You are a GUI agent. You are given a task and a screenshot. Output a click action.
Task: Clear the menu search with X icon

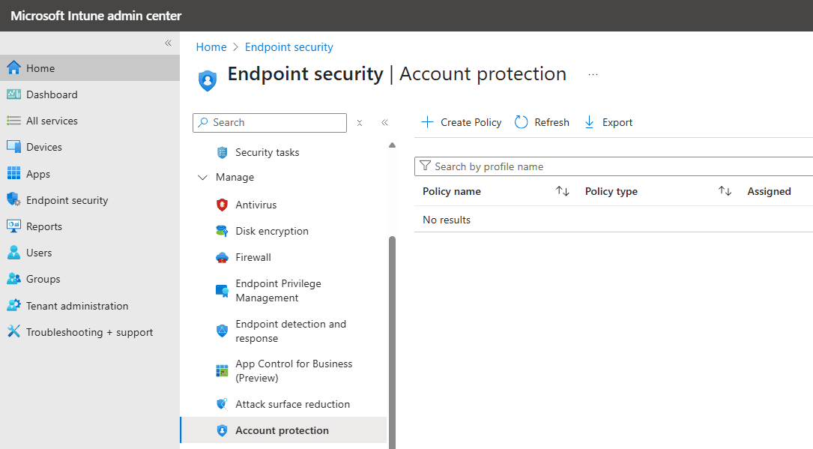pos(360,123)
